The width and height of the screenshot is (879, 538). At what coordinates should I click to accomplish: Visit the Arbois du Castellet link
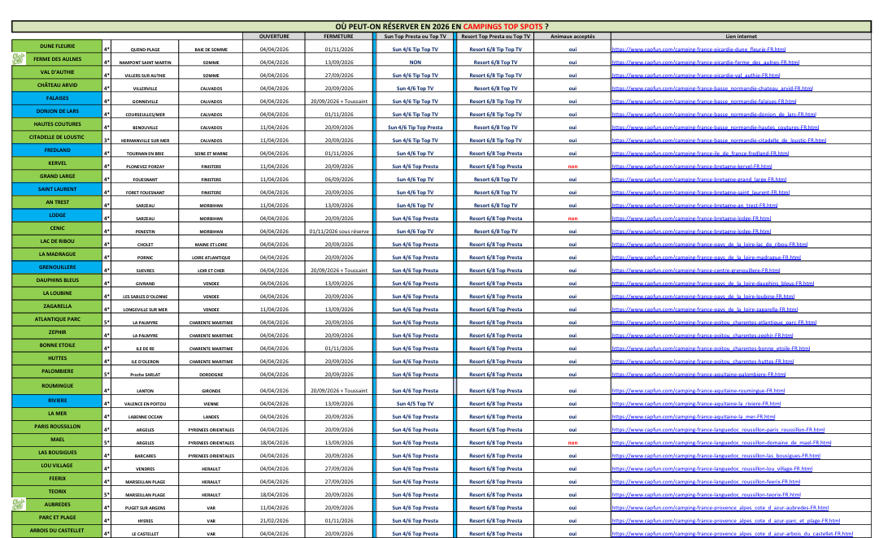732,534
